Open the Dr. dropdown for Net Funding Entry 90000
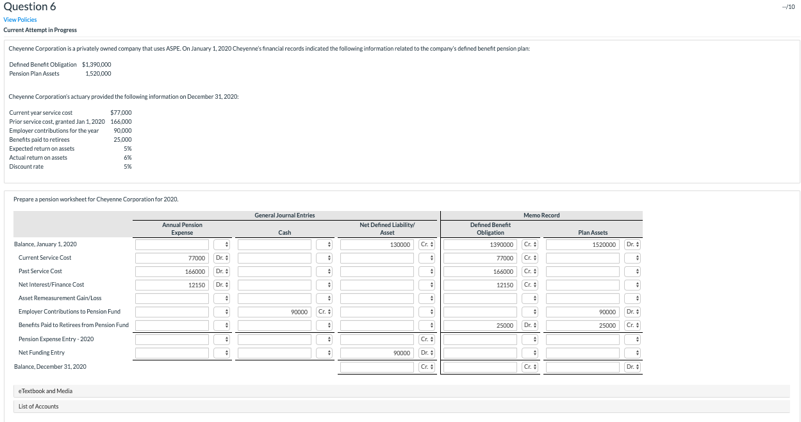Screen dimensions: 801x422 (427, 352)
